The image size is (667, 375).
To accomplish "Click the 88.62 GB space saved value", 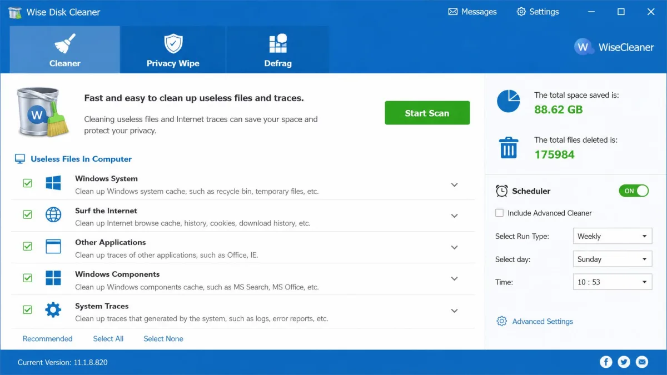I will pos(559,109).
